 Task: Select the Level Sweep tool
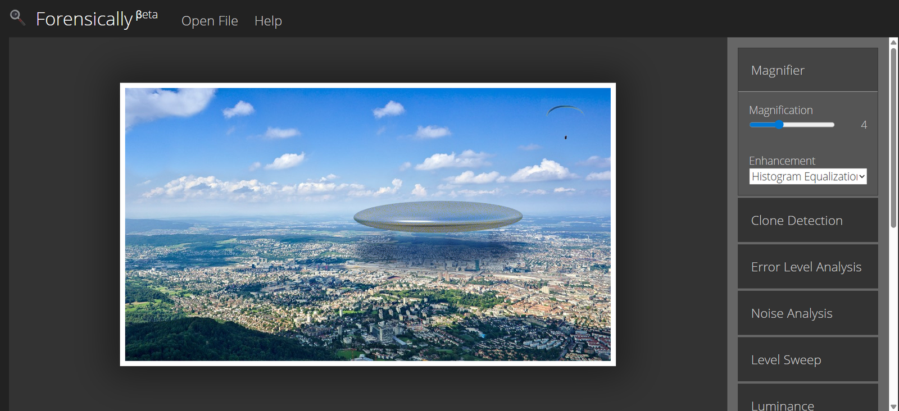807,360
